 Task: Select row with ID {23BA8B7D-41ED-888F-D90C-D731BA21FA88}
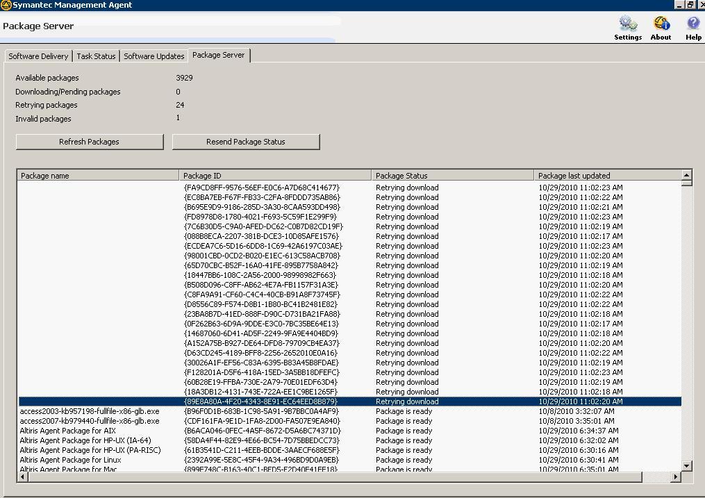pyautogui.click(x=349, y=314)
